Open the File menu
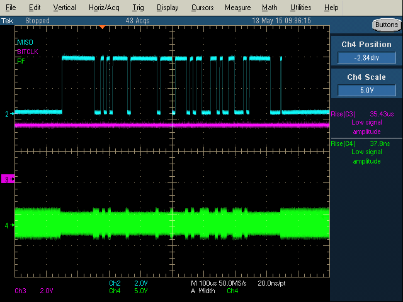Screen dimensions: 403x302 (11, 8)
